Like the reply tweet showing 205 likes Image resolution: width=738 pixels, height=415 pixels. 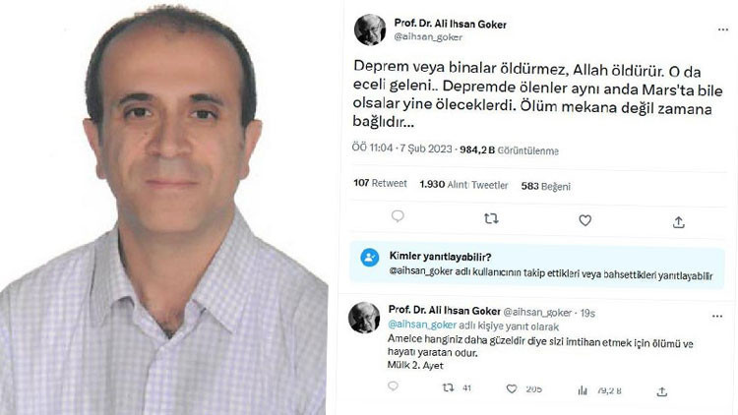(x=512, y=389)
